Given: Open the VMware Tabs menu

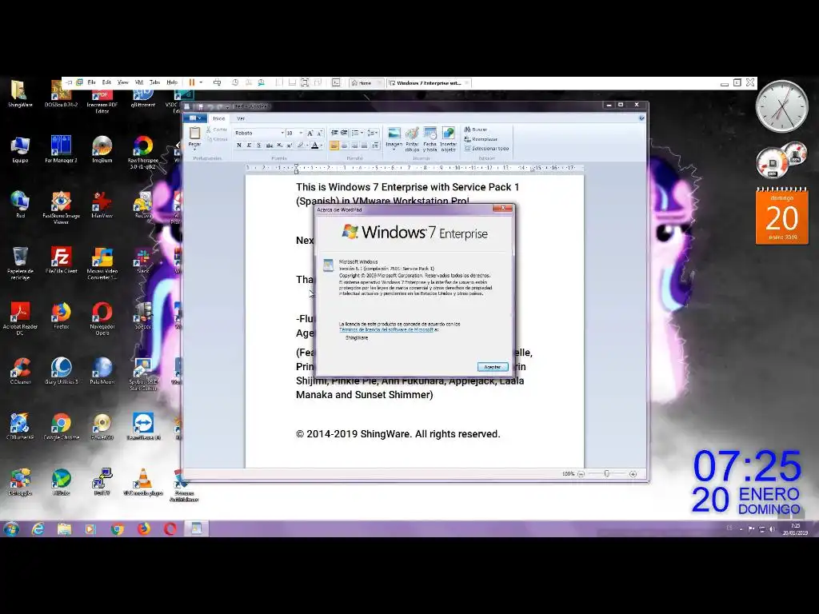Looking at the screenshot, I should point(154,82).
